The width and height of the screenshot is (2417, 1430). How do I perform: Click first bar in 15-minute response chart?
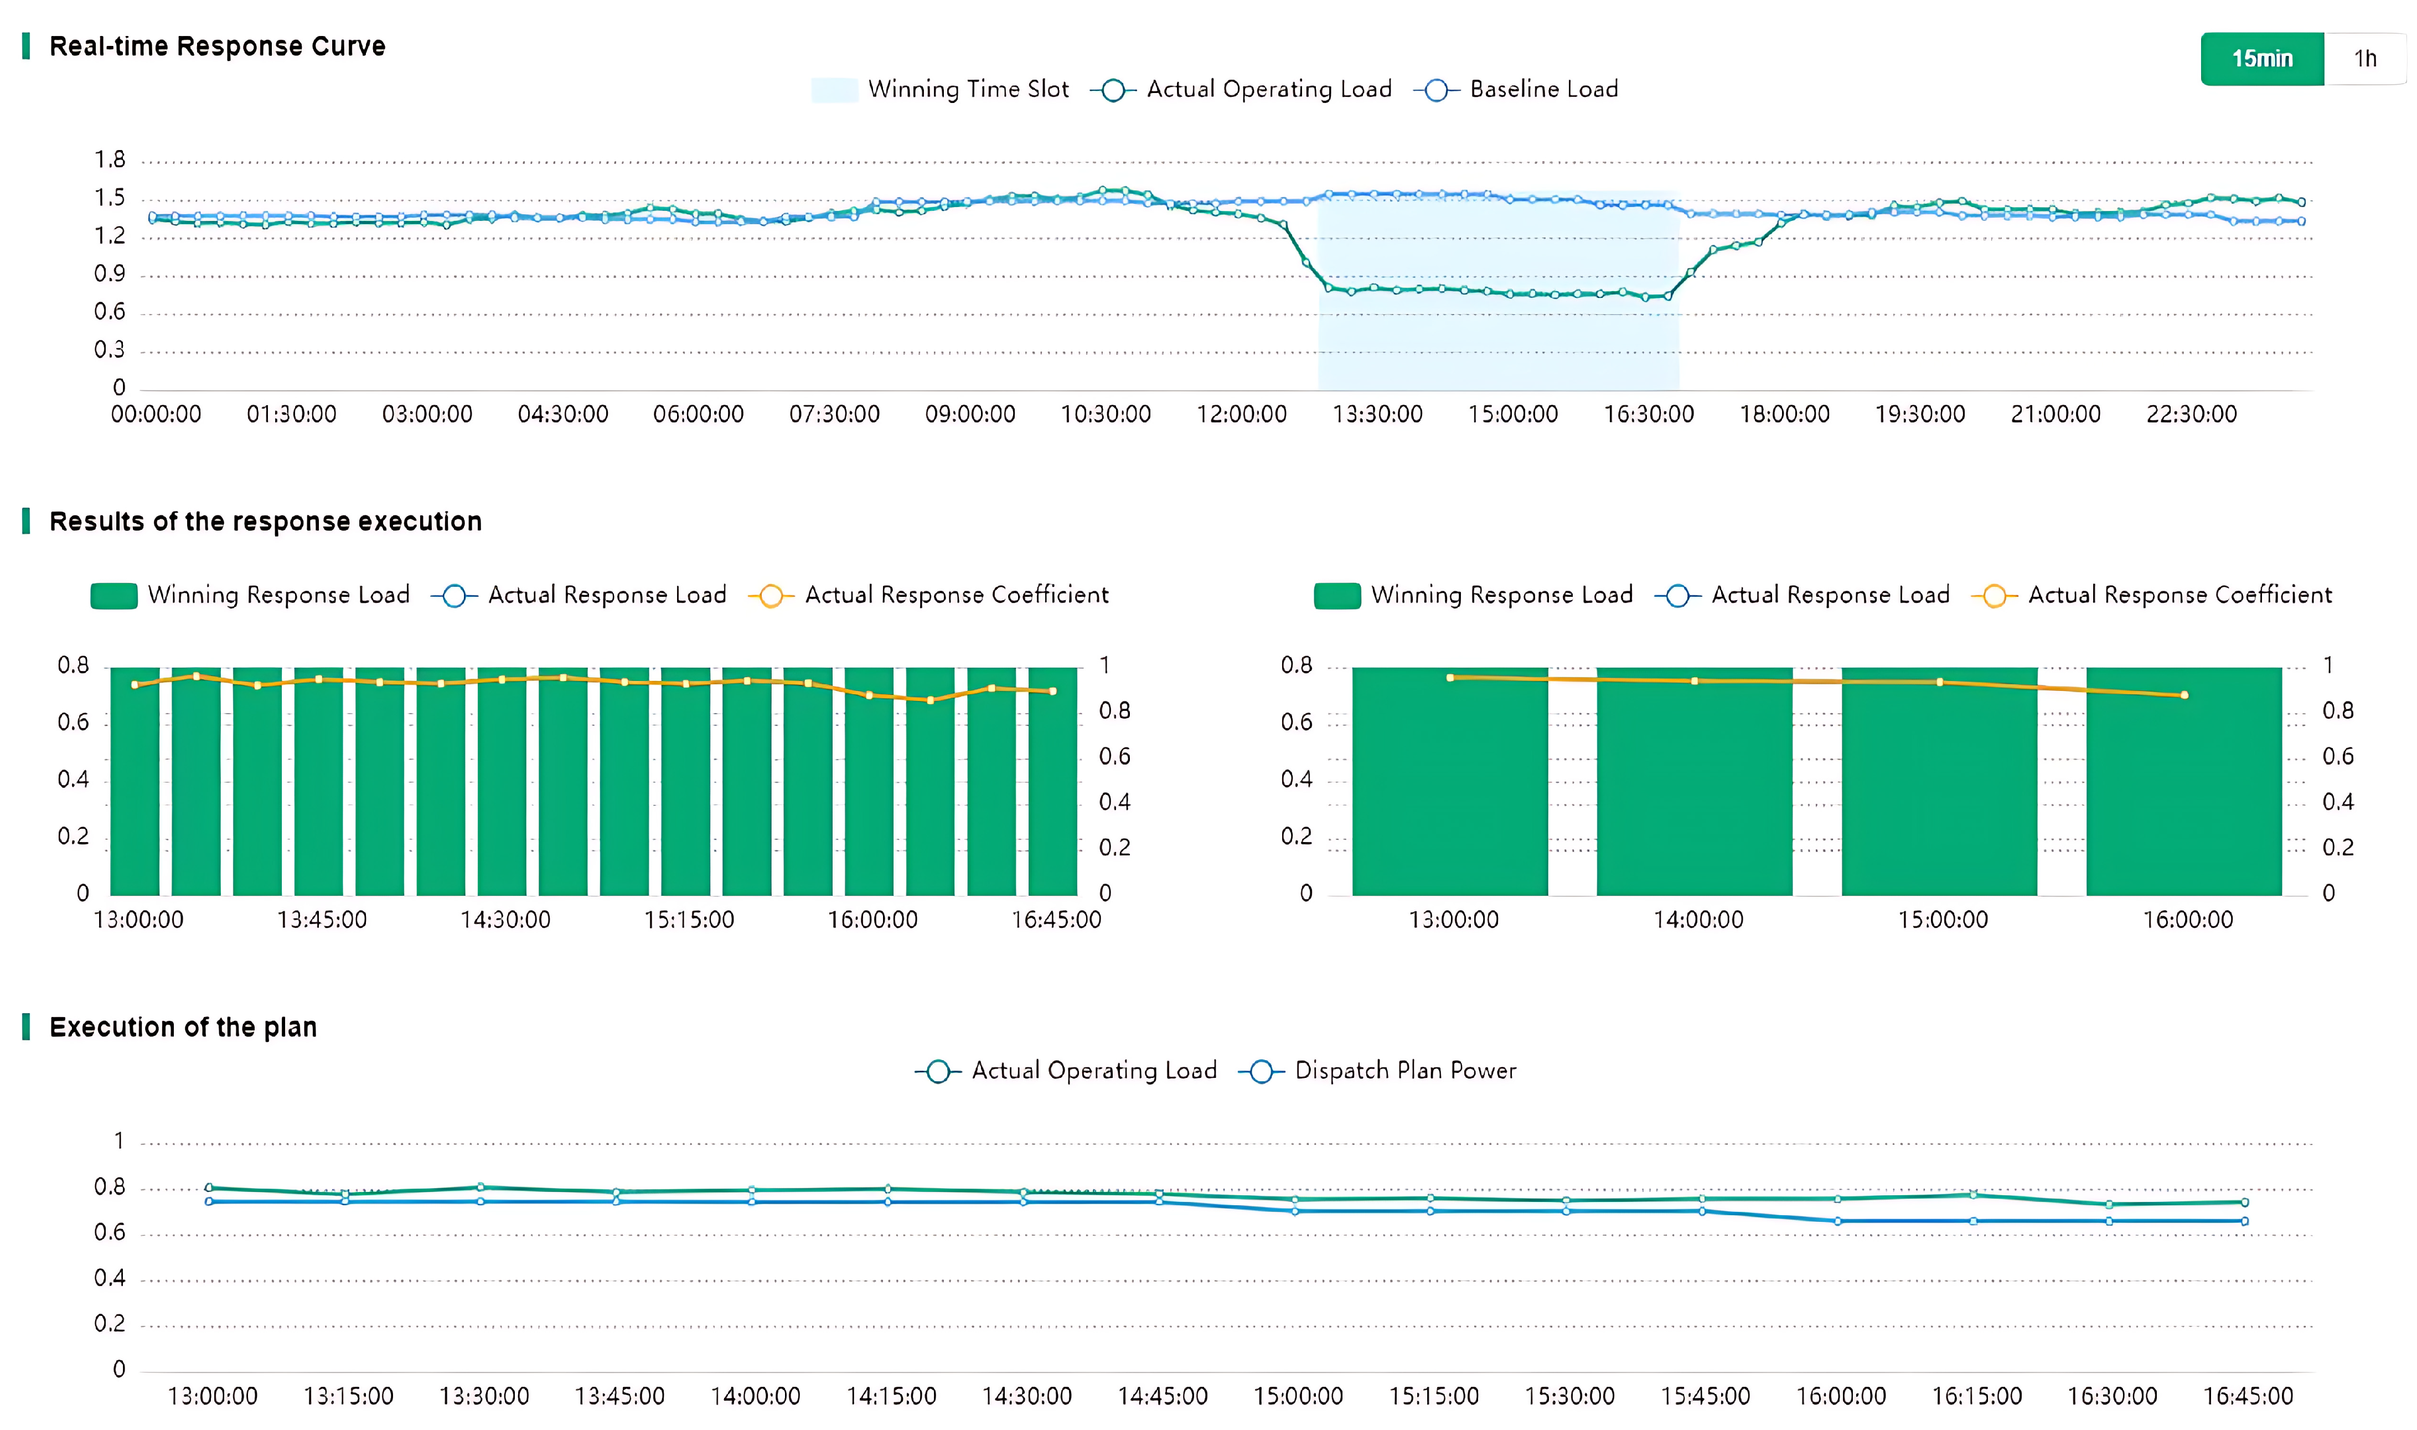134,790
